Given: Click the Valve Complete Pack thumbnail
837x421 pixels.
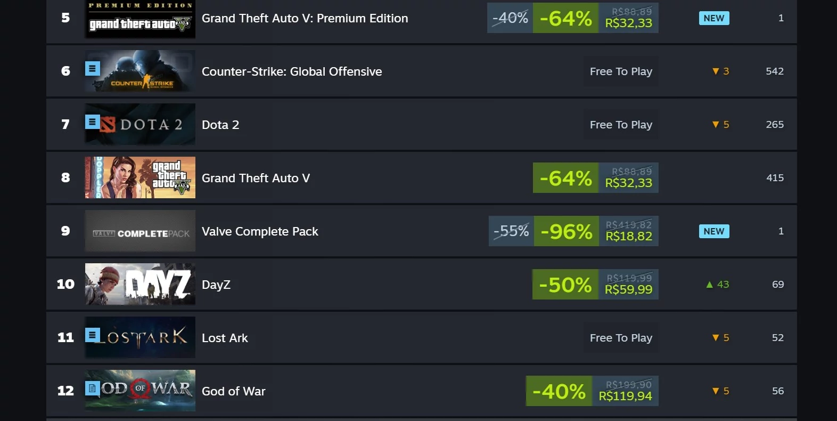Looking at the screenshot, I should [139, 231].
